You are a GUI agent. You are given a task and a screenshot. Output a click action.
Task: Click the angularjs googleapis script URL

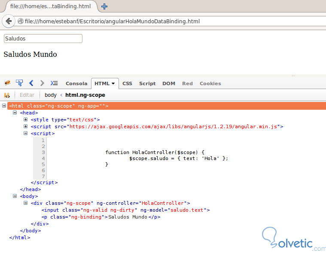coord(173,126)
